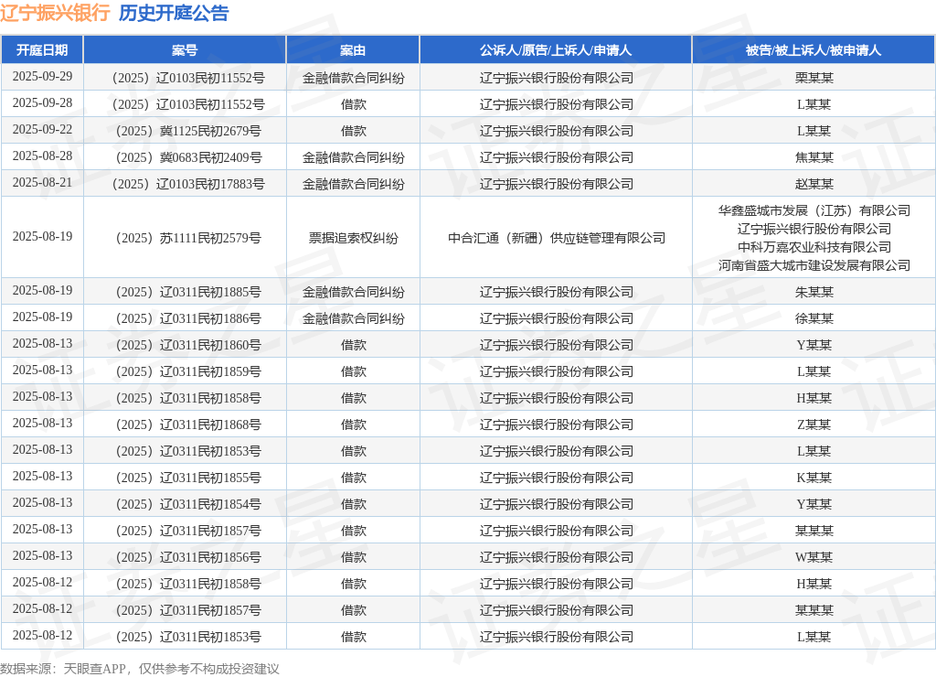Click defendant name 赵某某
Viewport: 936px width, 677px height.
pos(814,184)
